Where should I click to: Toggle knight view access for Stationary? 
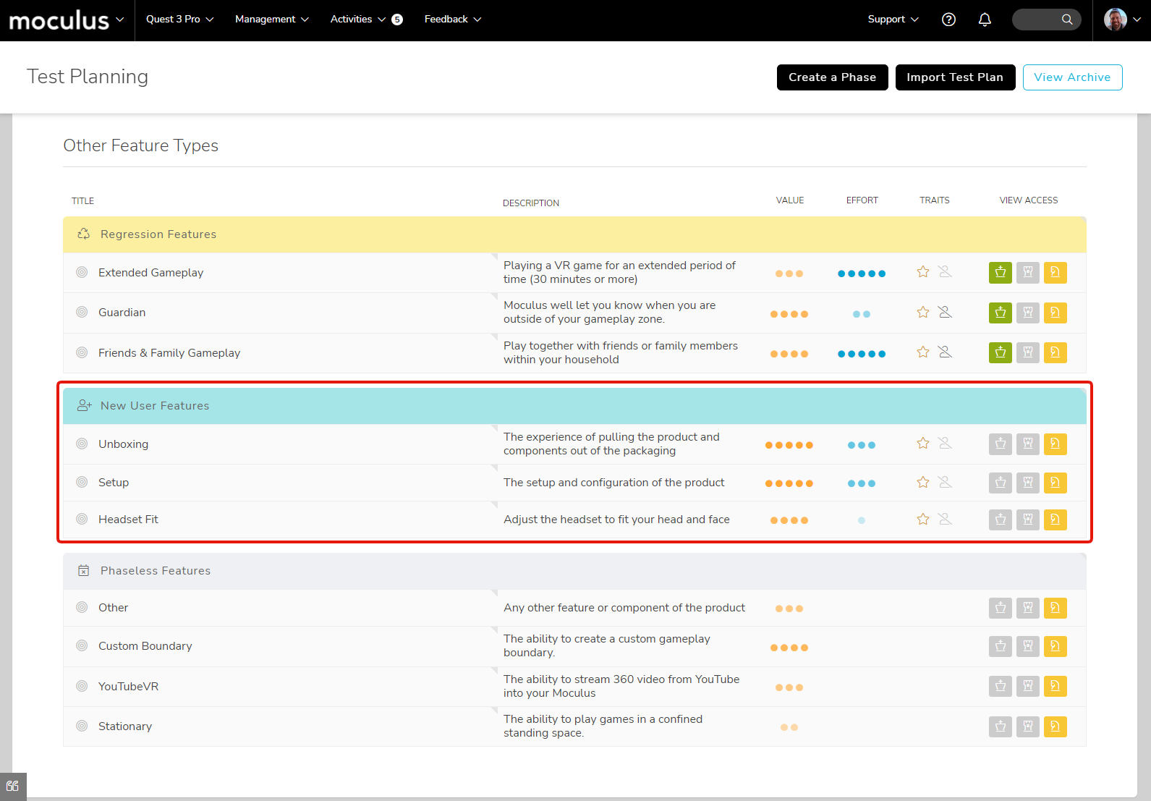(x=1055, y=726)
